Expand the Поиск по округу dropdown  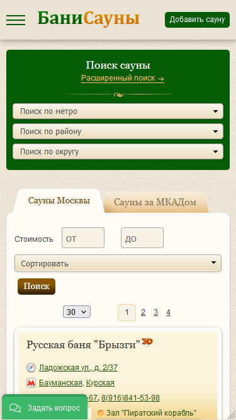click(118, 152)
